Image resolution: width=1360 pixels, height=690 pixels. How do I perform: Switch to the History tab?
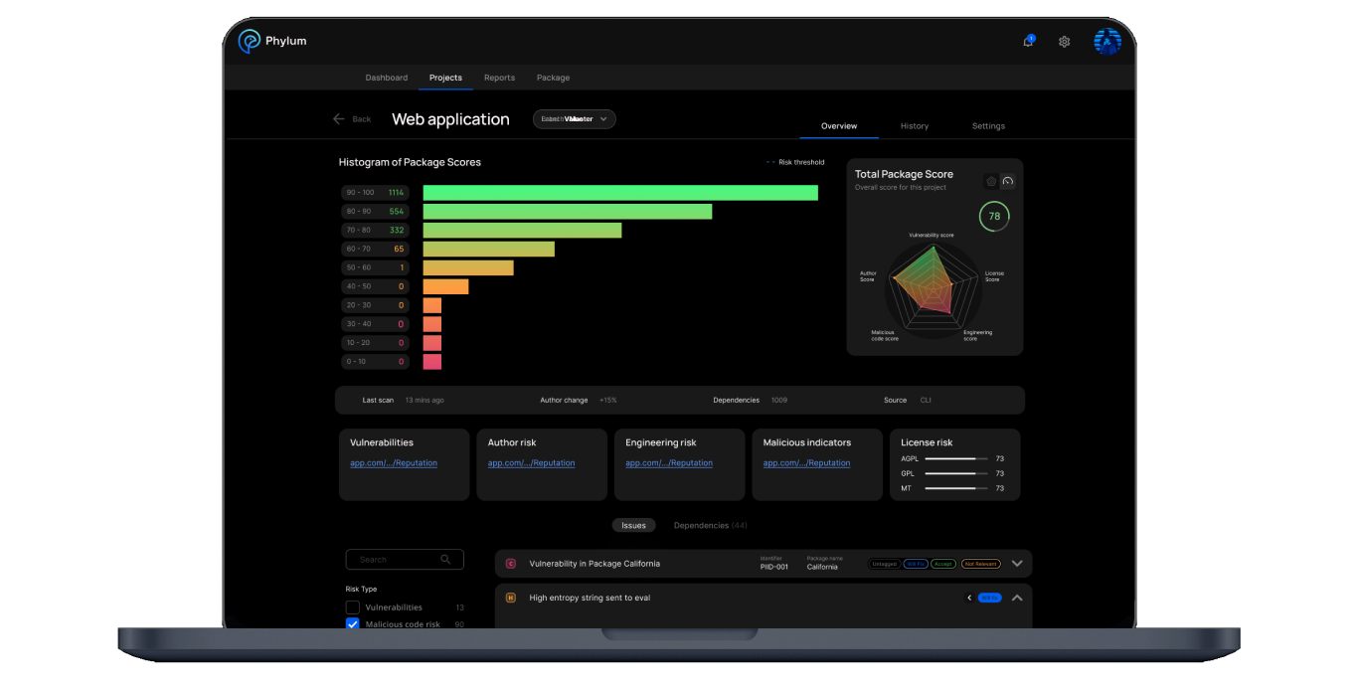point(915,126)
